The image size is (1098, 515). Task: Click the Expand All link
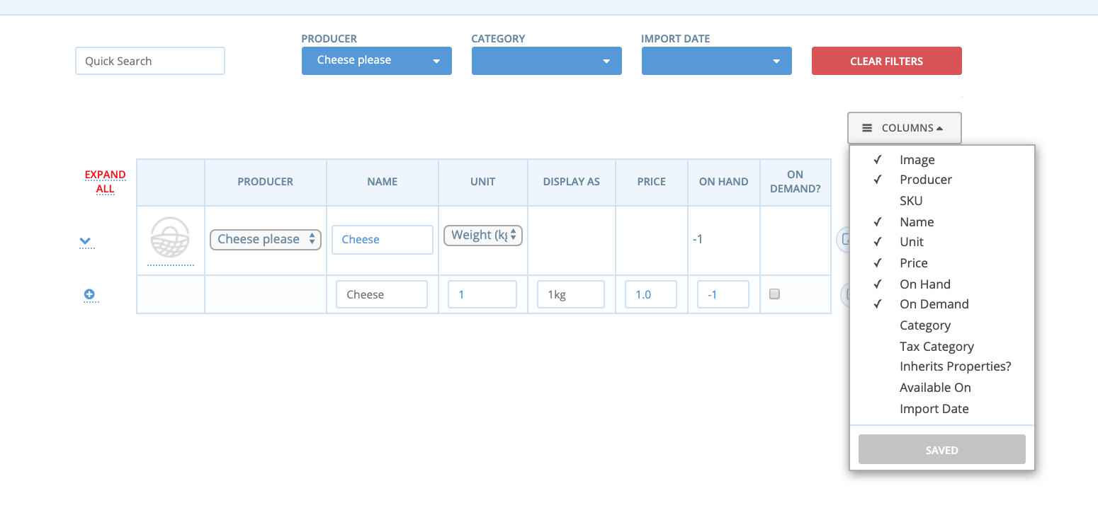106,182
